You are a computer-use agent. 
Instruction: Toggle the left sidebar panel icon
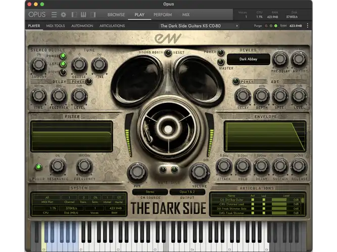click(x=74, y=15)
